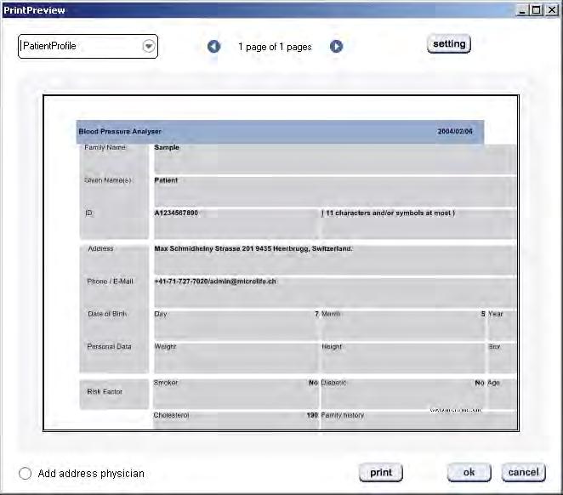Click the 'Day' field label
The image size is (563, 495).
coord(161,314)
